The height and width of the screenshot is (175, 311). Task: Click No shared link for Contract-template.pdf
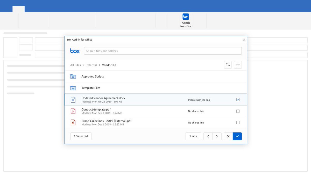click(x=196, y=111)
